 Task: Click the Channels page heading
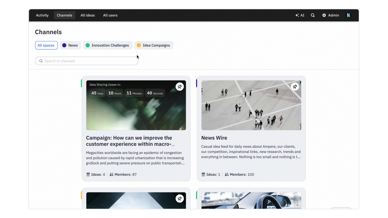(x=48, y=32)
